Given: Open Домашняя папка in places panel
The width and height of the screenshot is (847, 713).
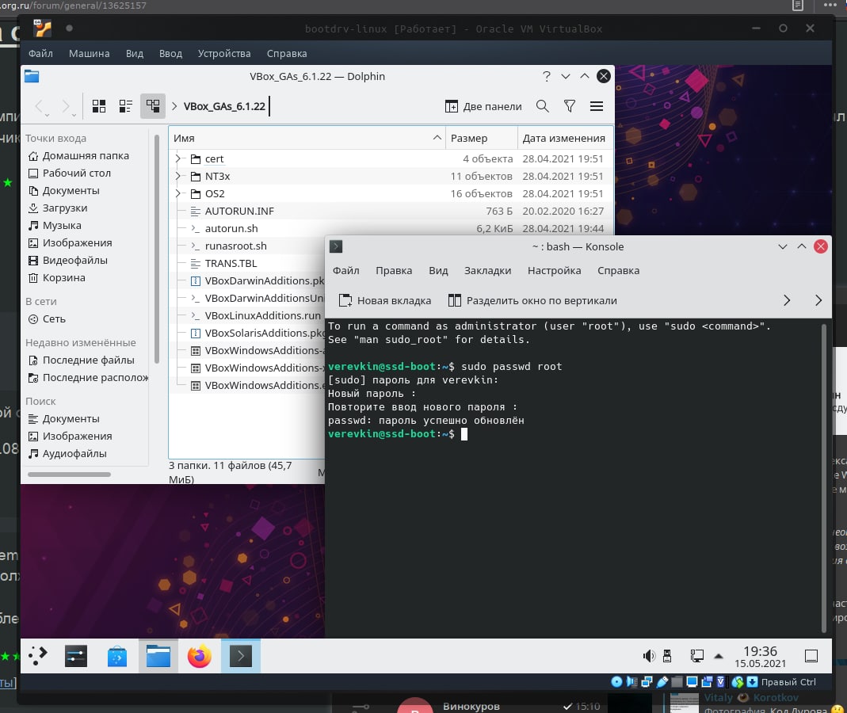Looking at the screenshot, I should pos(79,155).
